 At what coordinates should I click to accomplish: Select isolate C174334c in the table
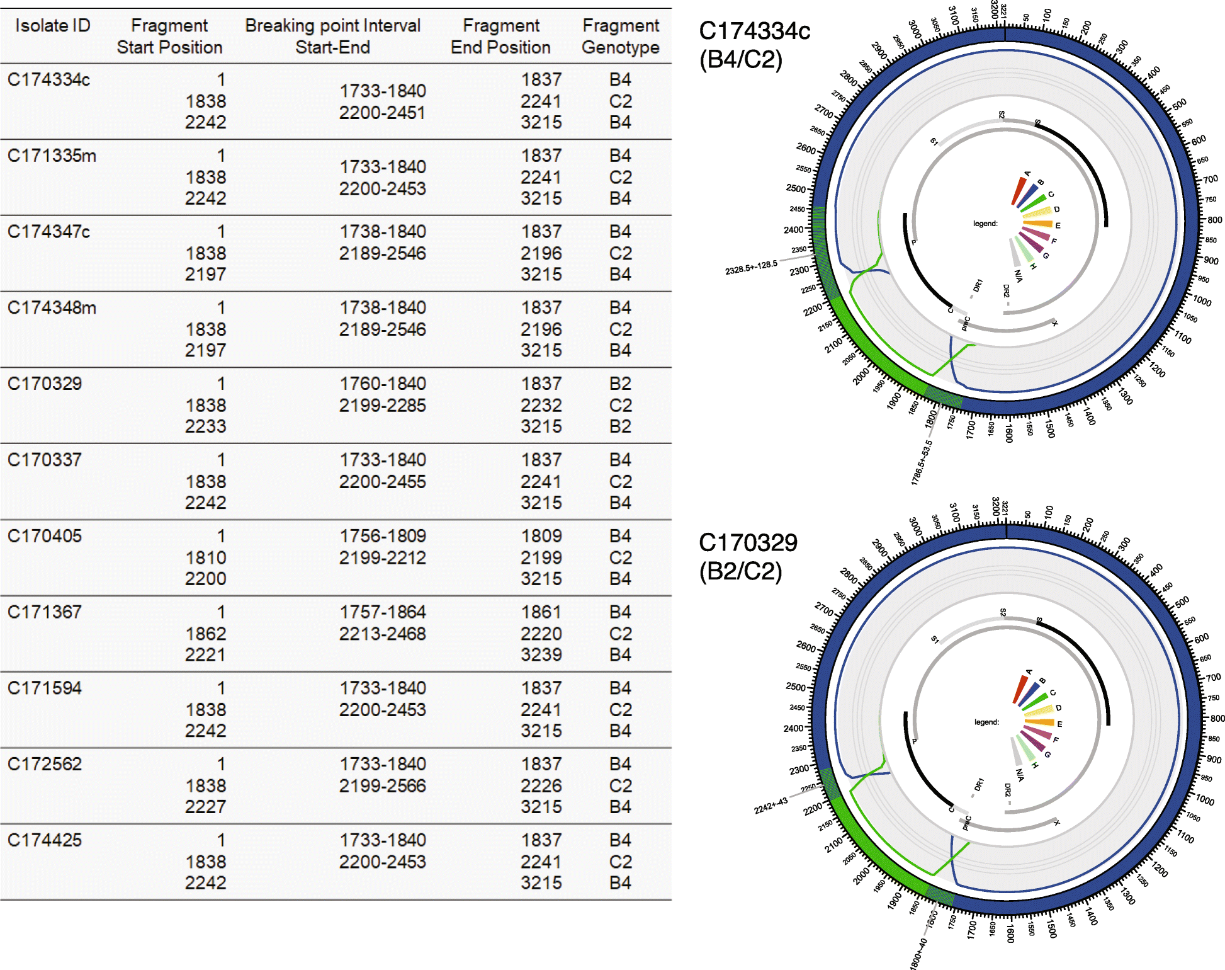(x=49, y=80)
